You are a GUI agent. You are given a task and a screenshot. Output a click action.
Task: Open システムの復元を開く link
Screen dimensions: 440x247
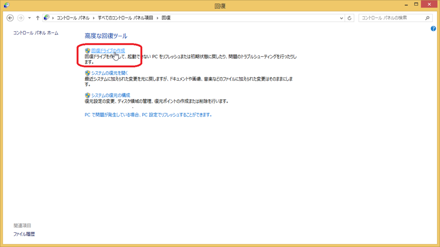110,73
